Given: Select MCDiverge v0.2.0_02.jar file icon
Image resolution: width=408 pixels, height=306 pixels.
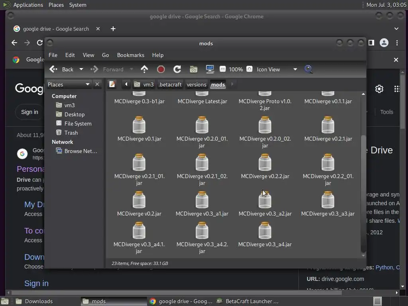Looking at the screenshot, I should [x=265, y=125].
